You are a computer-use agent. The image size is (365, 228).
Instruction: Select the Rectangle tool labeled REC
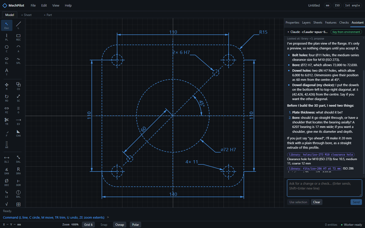(19, 37)
